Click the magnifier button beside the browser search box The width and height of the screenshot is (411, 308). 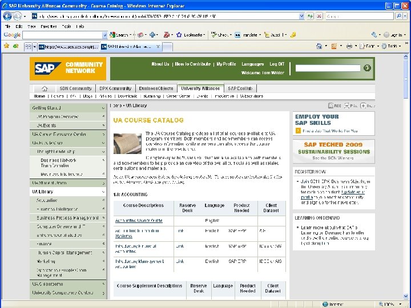398,16
